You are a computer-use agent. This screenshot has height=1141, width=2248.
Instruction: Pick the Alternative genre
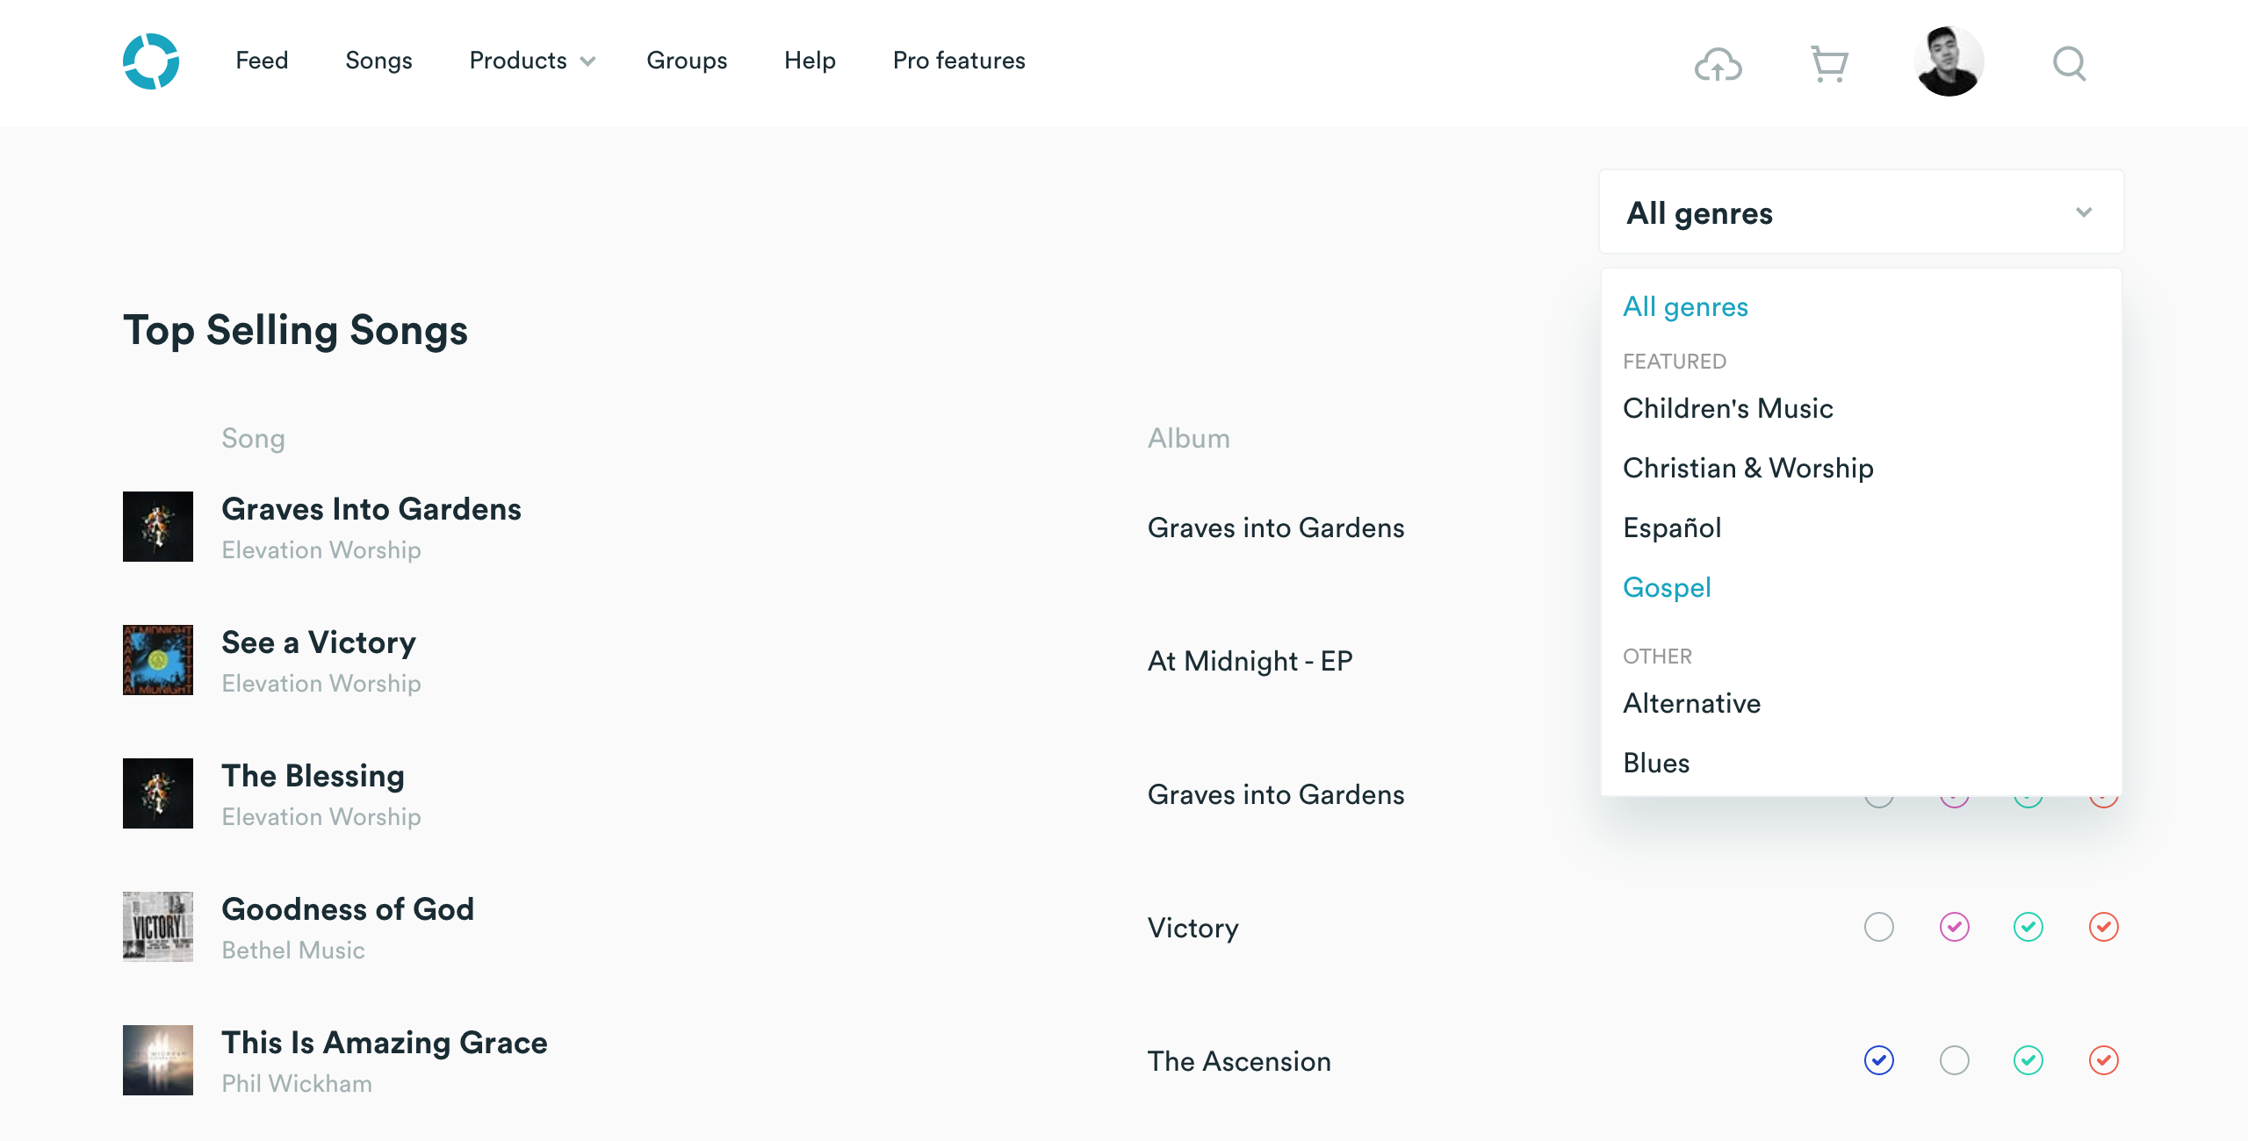(x=1691, y=703)
